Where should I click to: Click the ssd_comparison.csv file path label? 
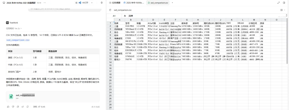pos(123,10)
